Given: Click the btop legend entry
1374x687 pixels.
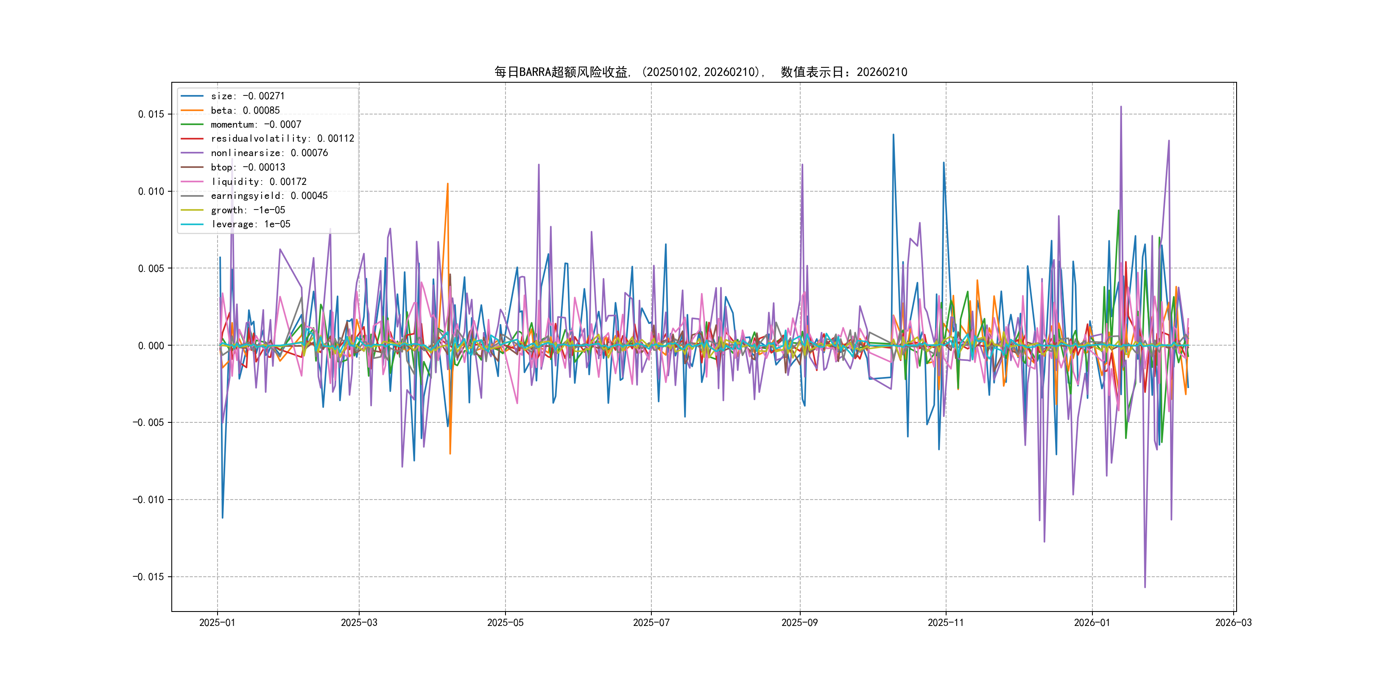Looking at the screenshot, I should point(248,168).
